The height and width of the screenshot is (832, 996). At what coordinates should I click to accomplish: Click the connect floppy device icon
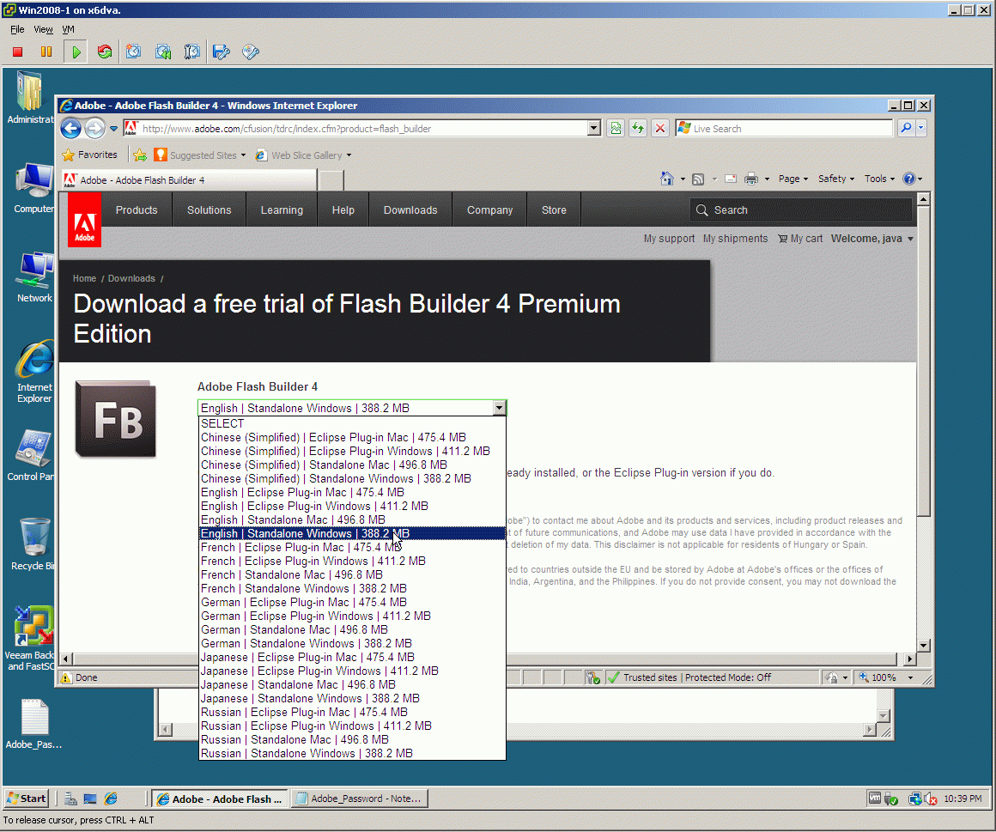221,52
